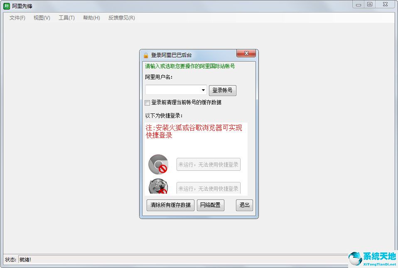
Task: Maximize the 阿里先锋 main window
Action: pyautogui.click(x=370, y=4)
